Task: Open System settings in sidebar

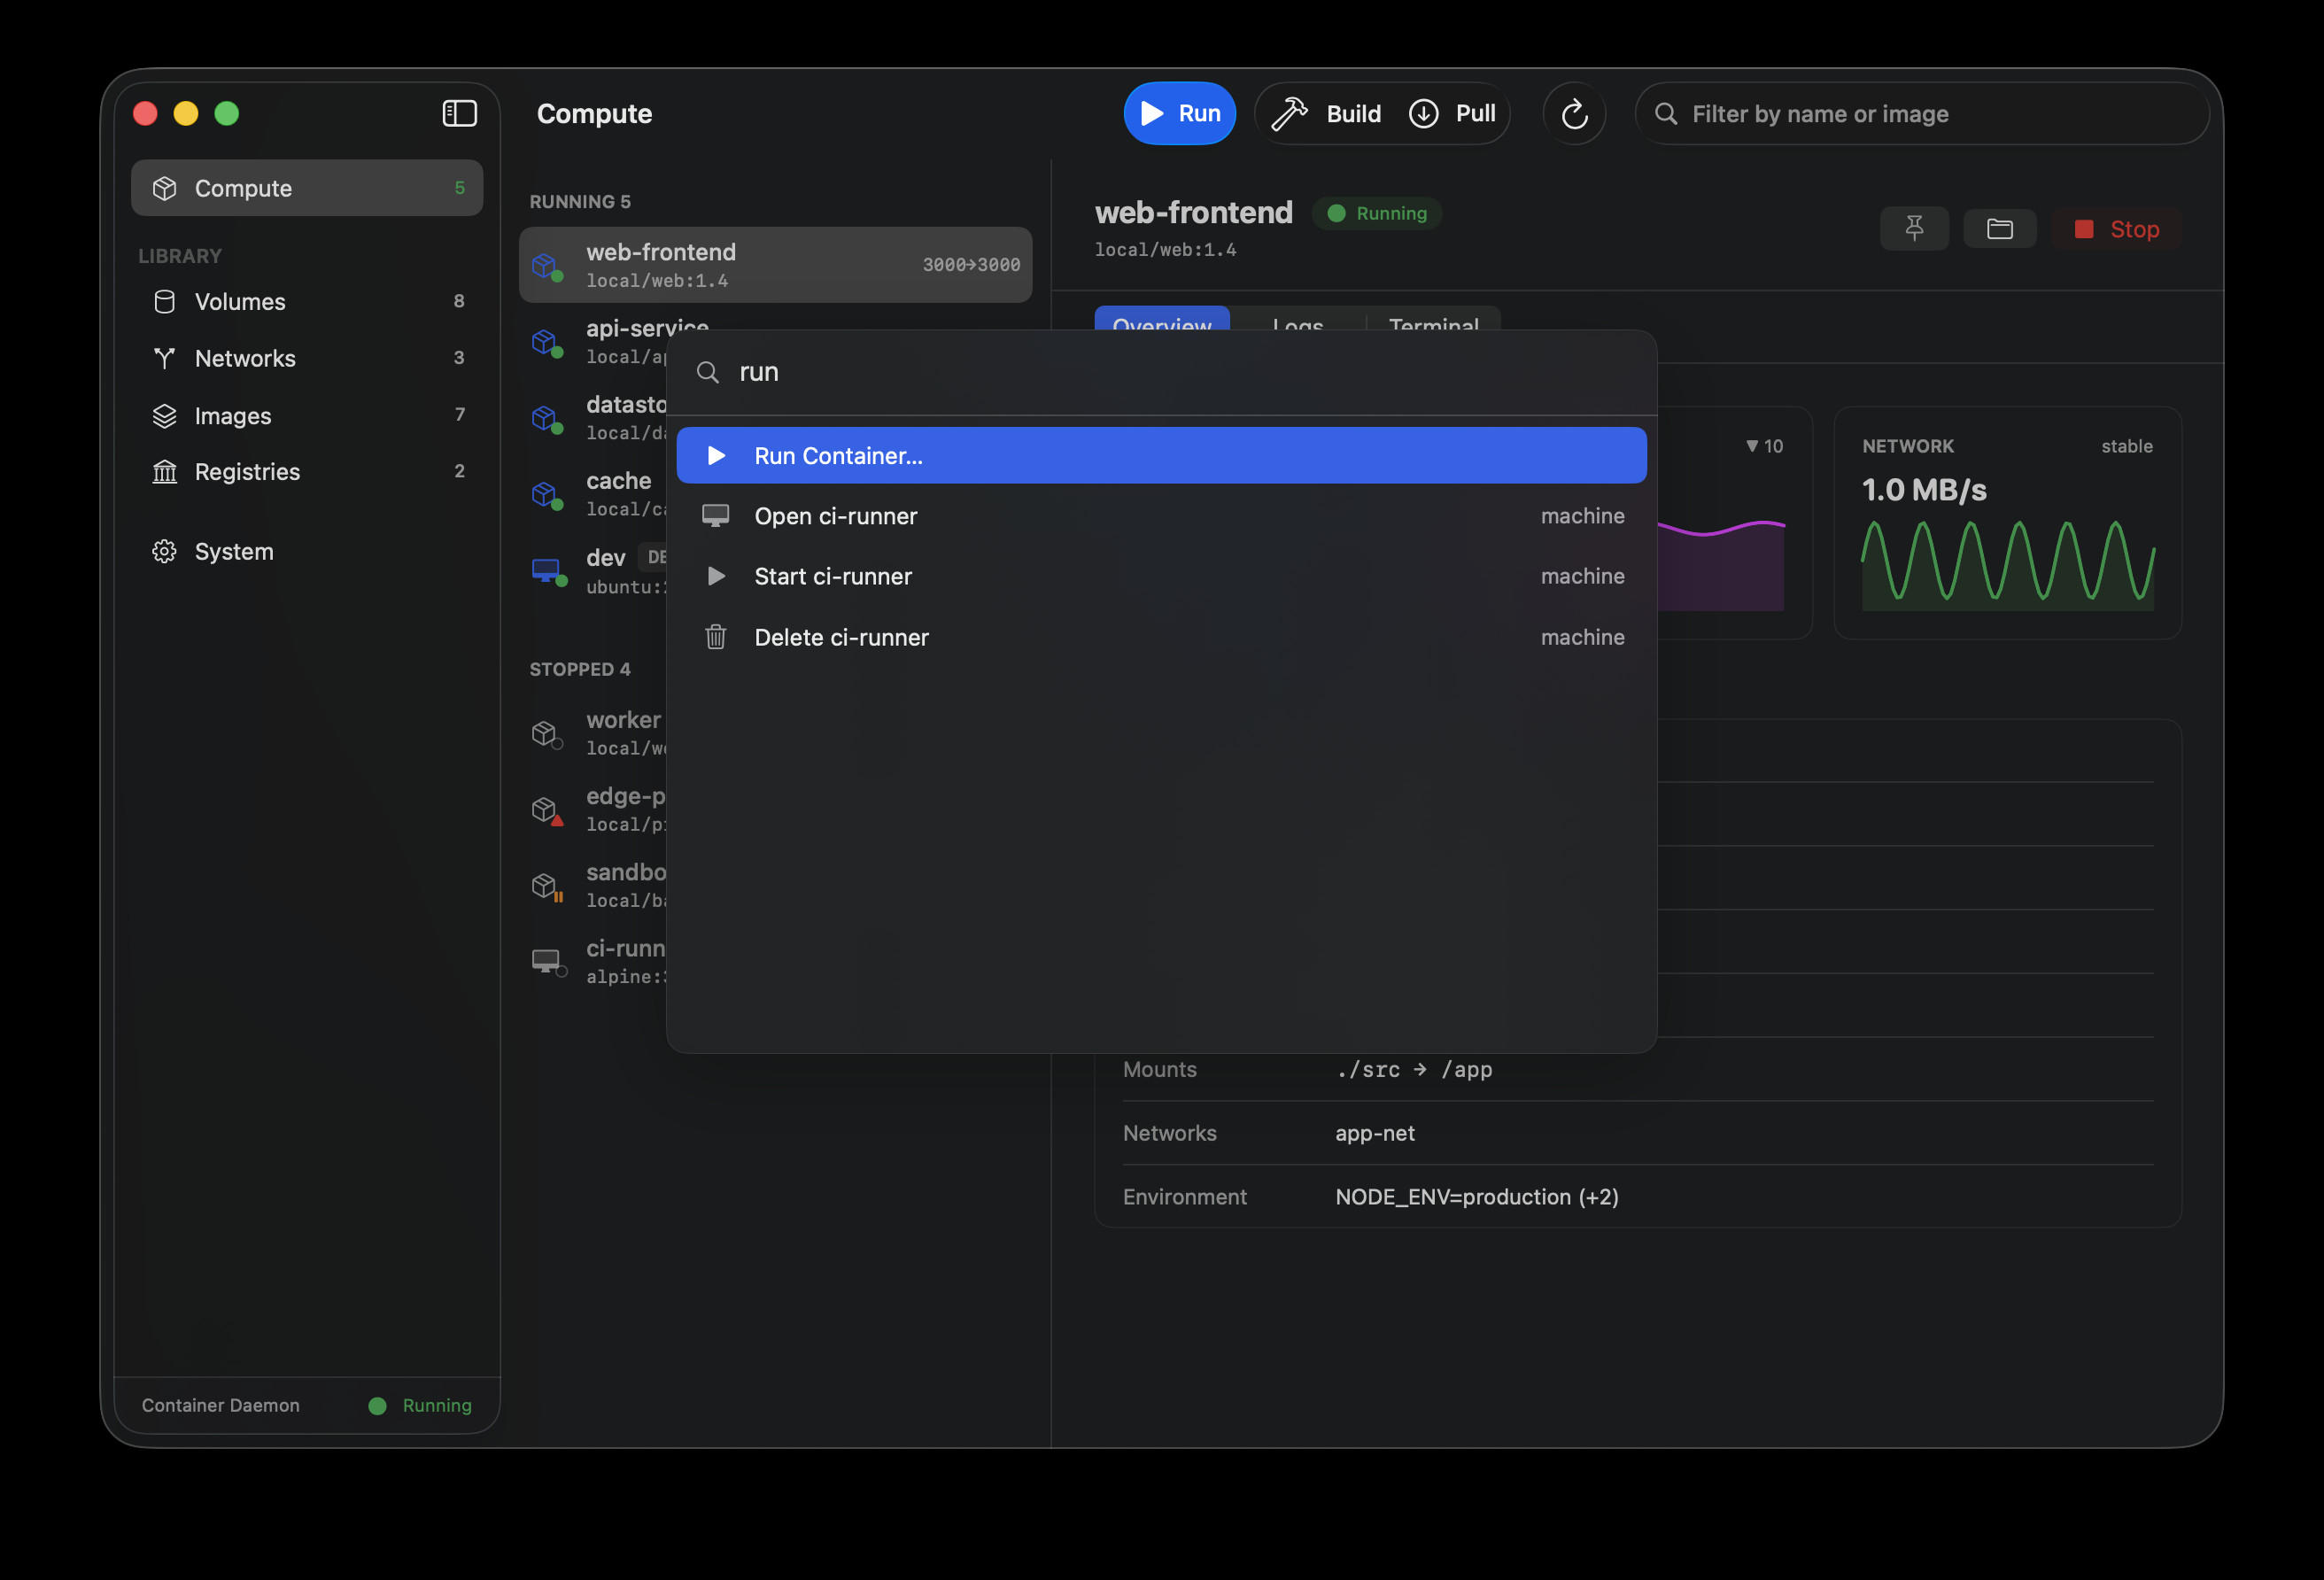Action: (x=307, y=551)
